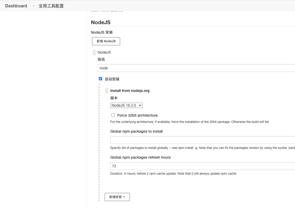Click the 32bit package help description

click(x=189, y=122)
